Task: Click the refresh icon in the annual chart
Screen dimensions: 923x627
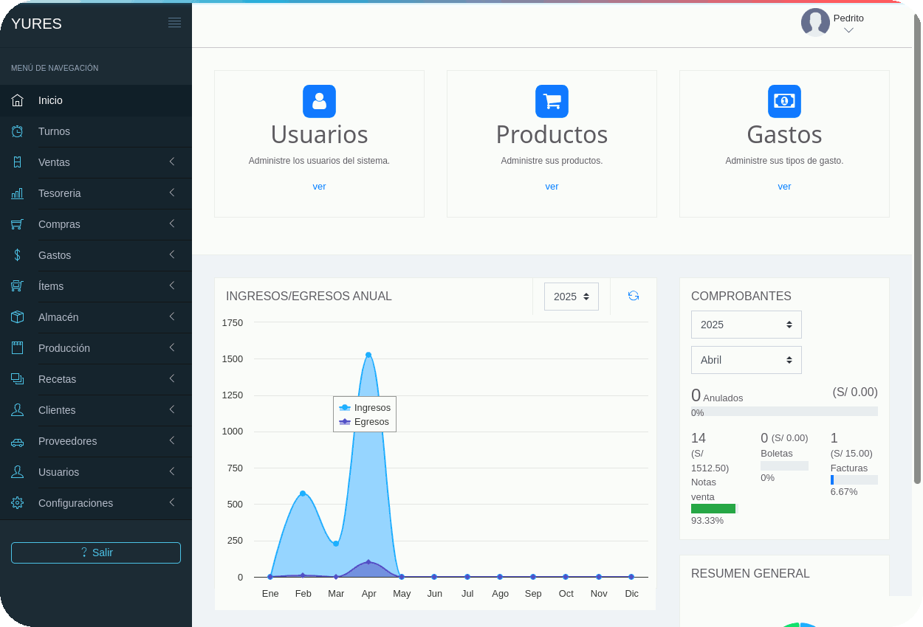Action: point(634,296)
